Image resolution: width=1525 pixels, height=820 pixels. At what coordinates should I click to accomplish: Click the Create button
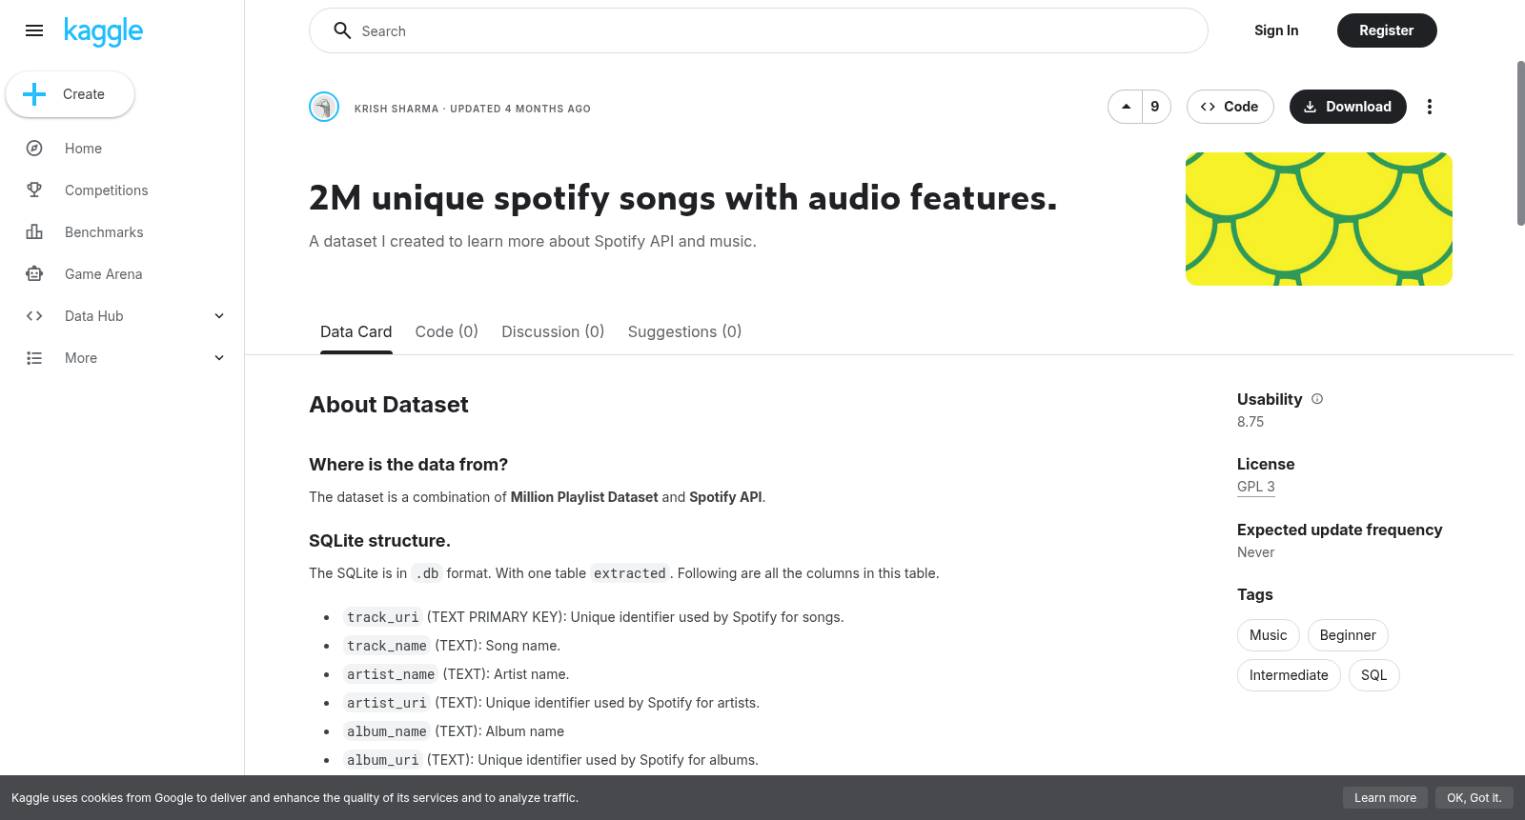tap(70, 94)
